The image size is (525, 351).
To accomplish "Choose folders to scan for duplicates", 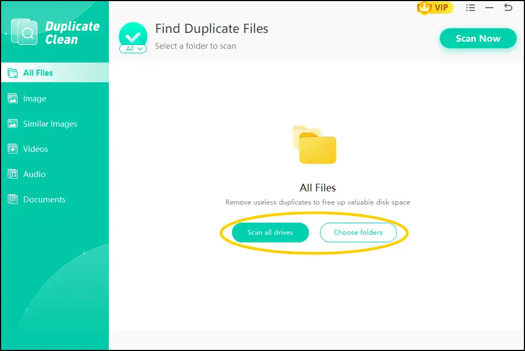I will (x=358, y=233).
